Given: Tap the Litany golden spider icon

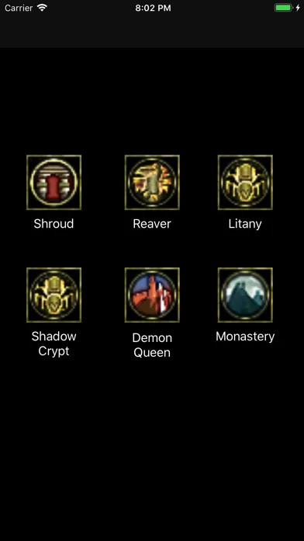Looking at the screenshot, I should coord(245,182).
